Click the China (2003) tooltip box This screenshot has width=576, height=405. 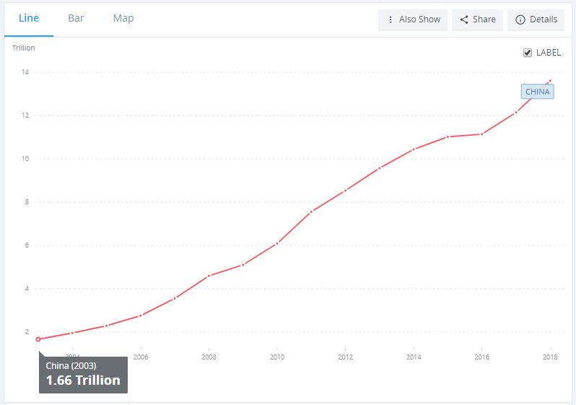tap(83, 374)
